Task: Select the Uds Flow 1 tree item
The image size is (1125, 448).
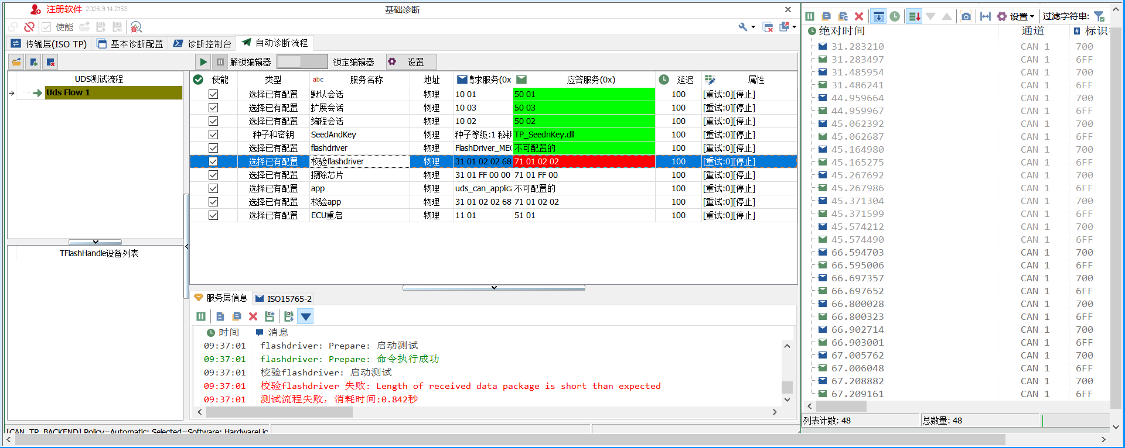Action: [x=114, y=92]
